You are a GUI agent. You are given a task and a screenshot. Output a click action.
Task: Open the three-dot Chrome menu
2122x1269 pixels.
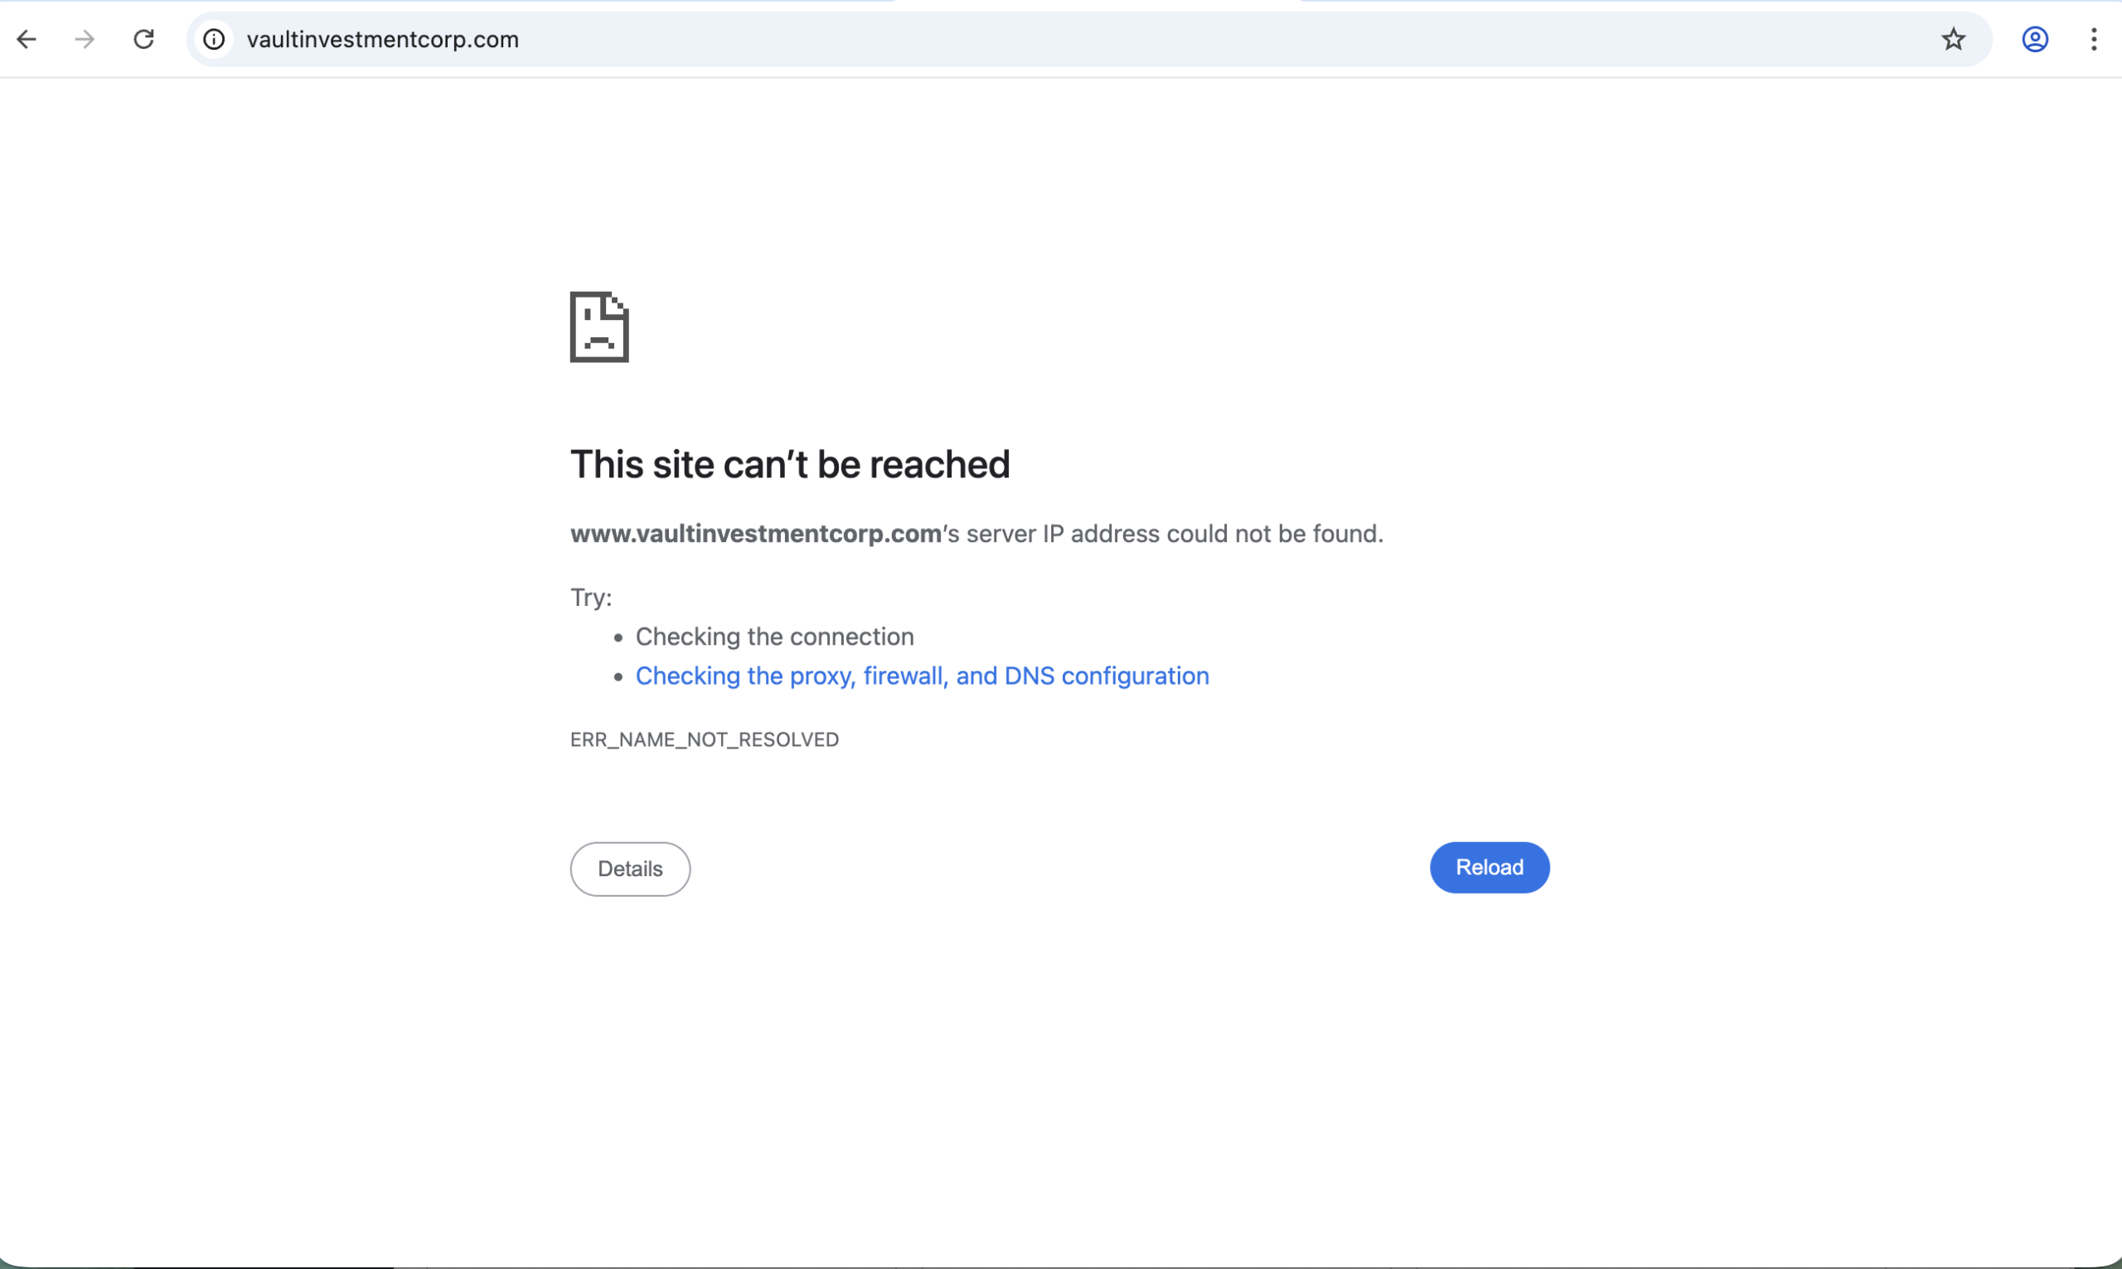[2094, 39]
